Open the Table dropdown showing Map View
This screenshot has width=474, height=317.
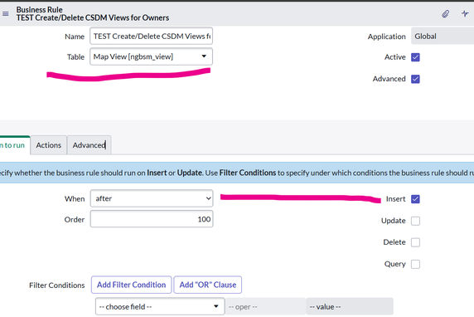pos(151,56)
